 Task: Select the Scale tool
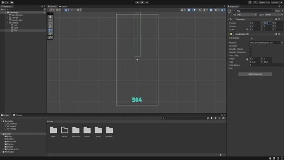[50, 27]
